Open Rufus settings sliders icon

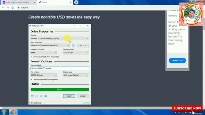(41, 96)
